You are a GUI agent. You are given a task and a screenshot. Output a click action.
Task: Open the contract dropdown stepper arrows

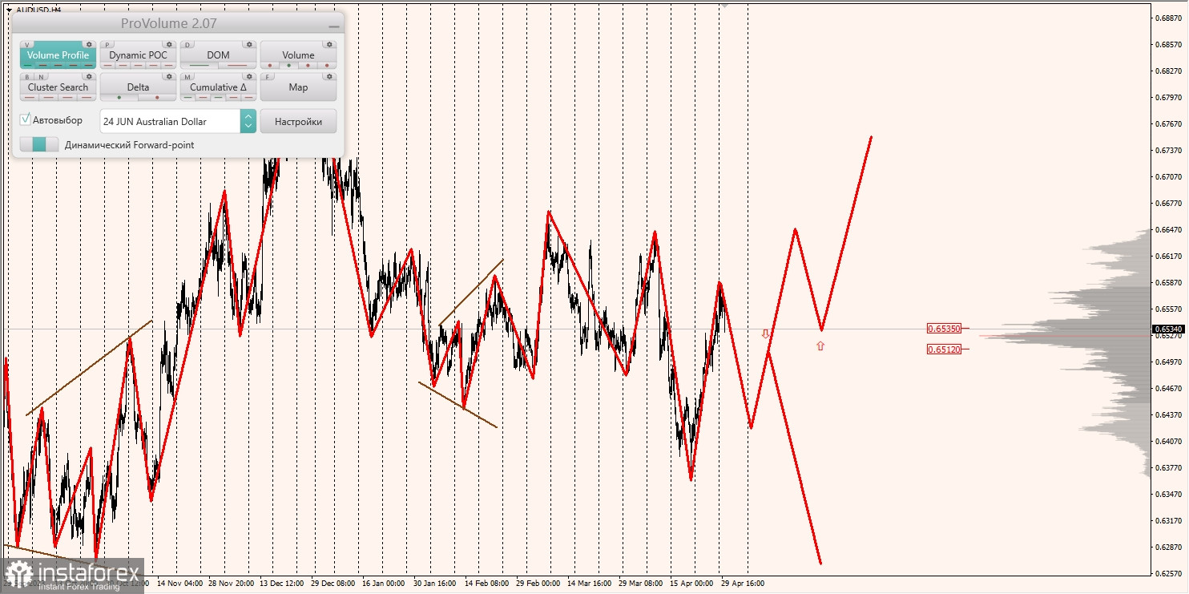(248, 121)
